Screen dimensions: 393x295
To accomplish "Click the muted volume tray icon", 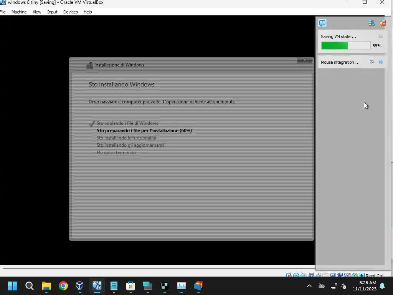I will [x=343, y=286].
